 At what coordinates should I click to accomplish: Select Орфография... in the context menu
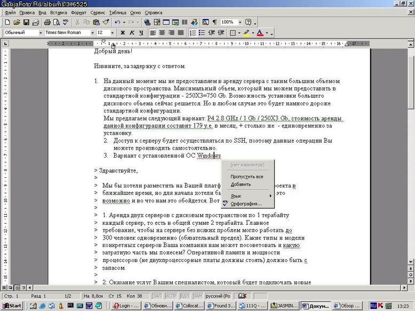[x=248, y=204]
